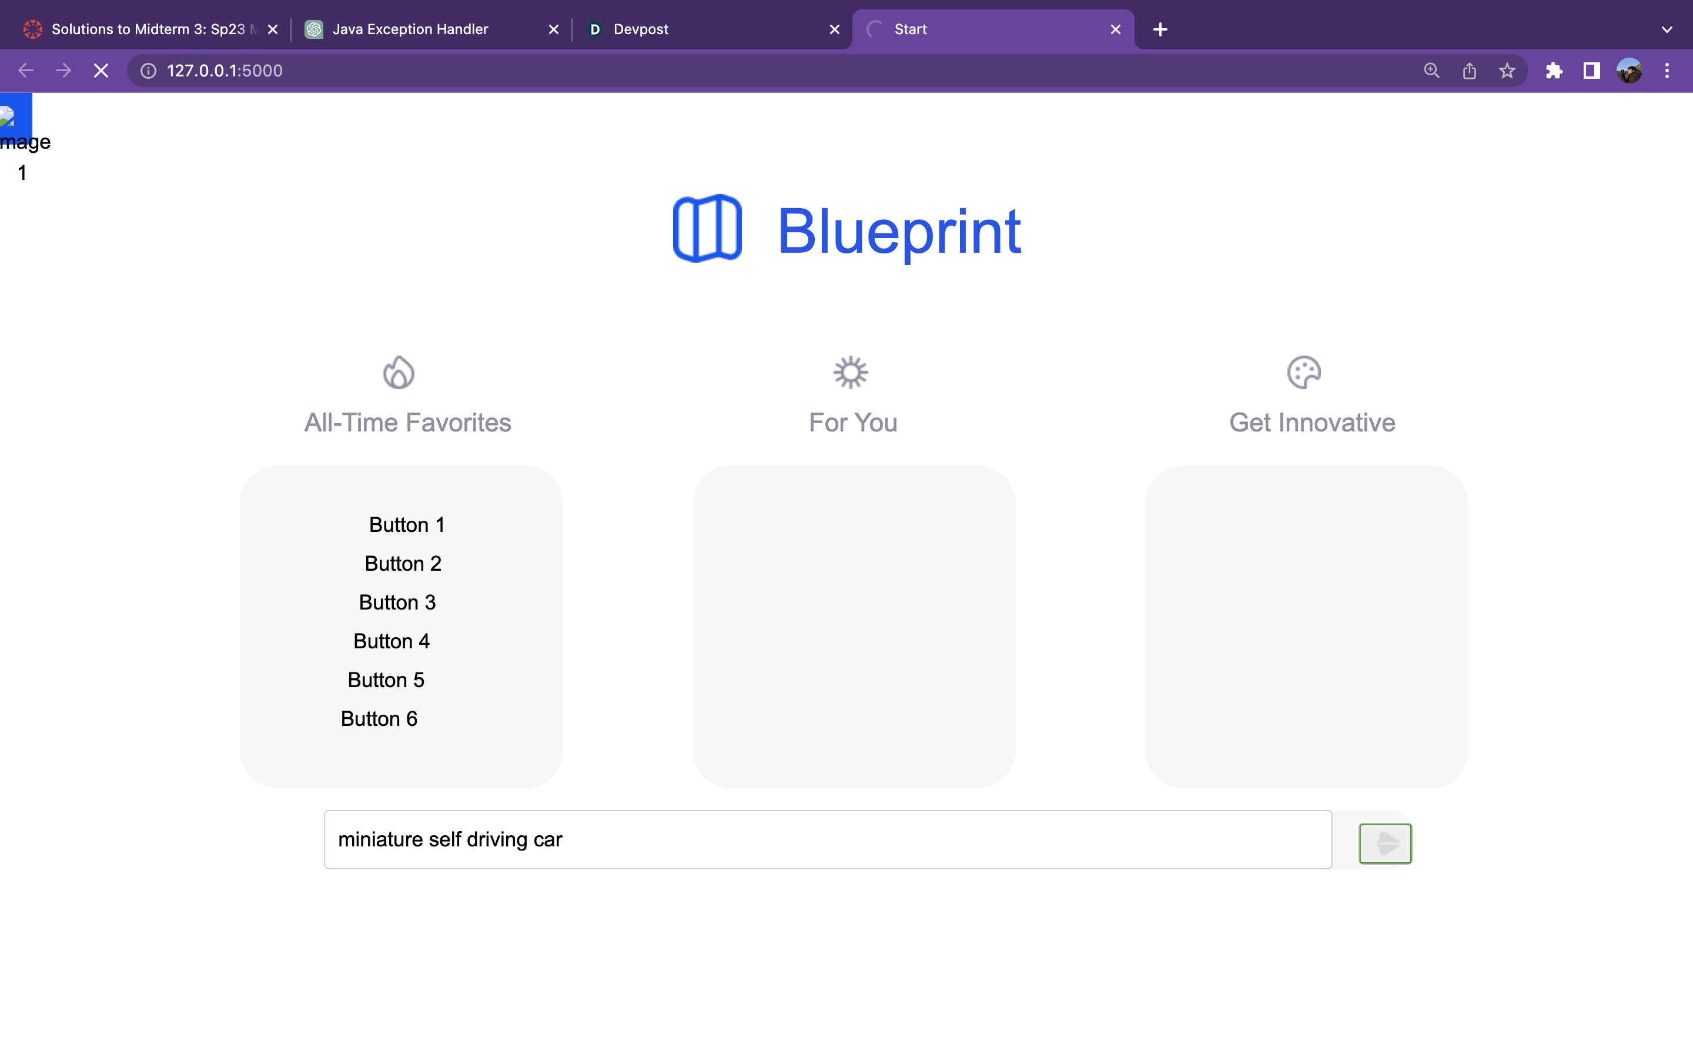This screenshot has width=1693, height=1058.
Task: Bookmark this page with the star icon
Action: (1507, 71)
